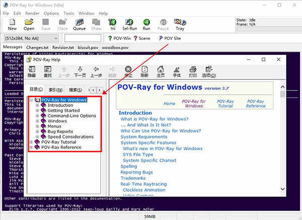The width and height of the screenshot is (302, 220).
Task: Open the Tools menu
Action: (x=69, y=13)
